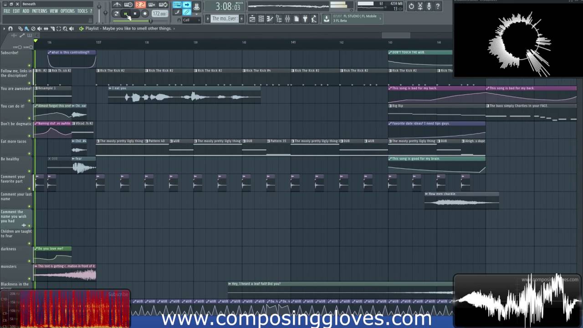Toggle pattern/song mode switch

click(x=116, y=14)
